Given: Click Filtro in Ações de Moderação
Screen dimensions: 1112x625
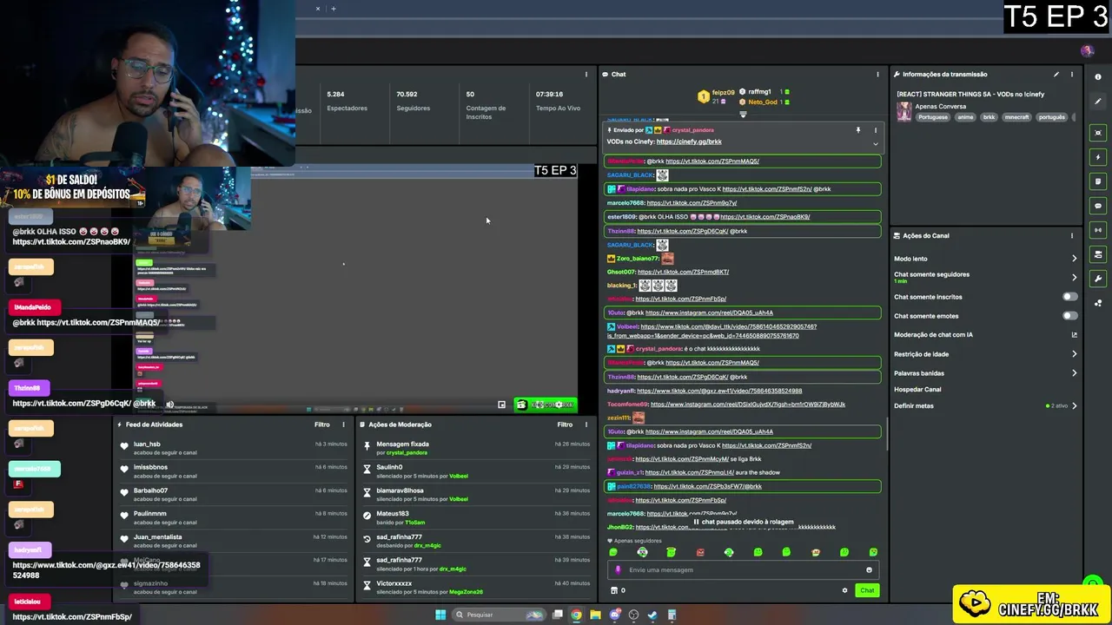Looking at the screenshot, I should 565,424.
